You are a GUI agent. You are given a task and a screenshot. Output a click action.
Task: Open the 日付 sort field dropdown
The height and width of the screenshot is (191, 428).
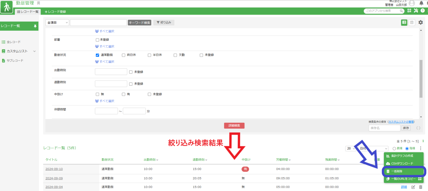click(373, 148)
